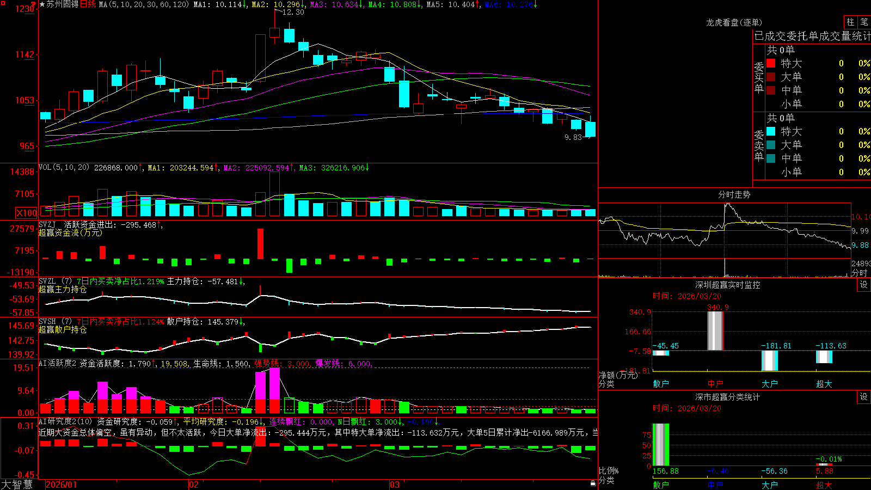The image size is (871, 490).
Task: Click the 超大 bar labeled -113.63
Action: coord(824,357)
